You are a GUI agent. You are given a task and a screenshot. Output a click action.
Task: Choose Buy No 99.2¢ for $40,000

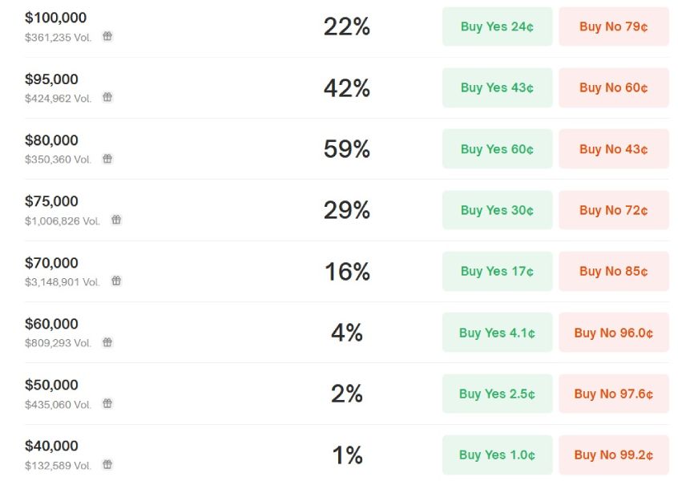pos(613,455)
